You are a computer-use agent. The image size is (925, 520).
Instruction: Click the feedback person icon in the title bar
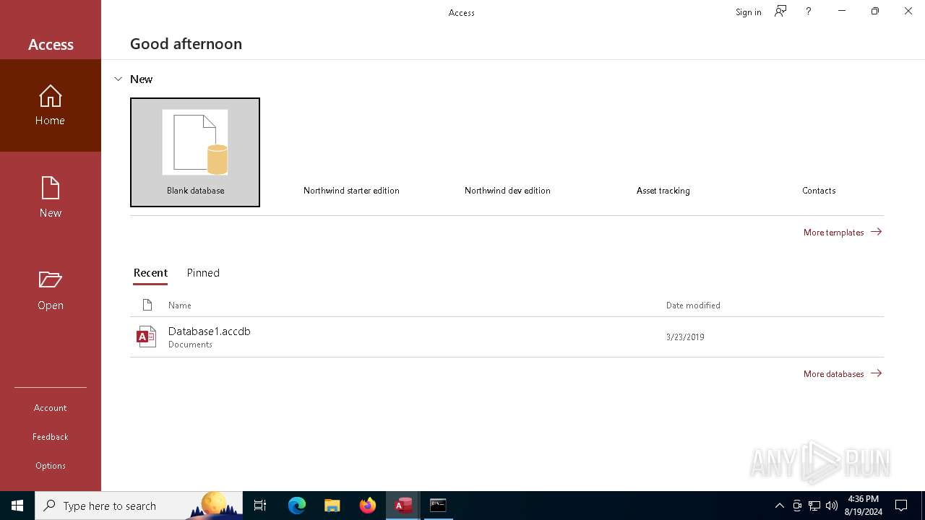tap(780, 12)
